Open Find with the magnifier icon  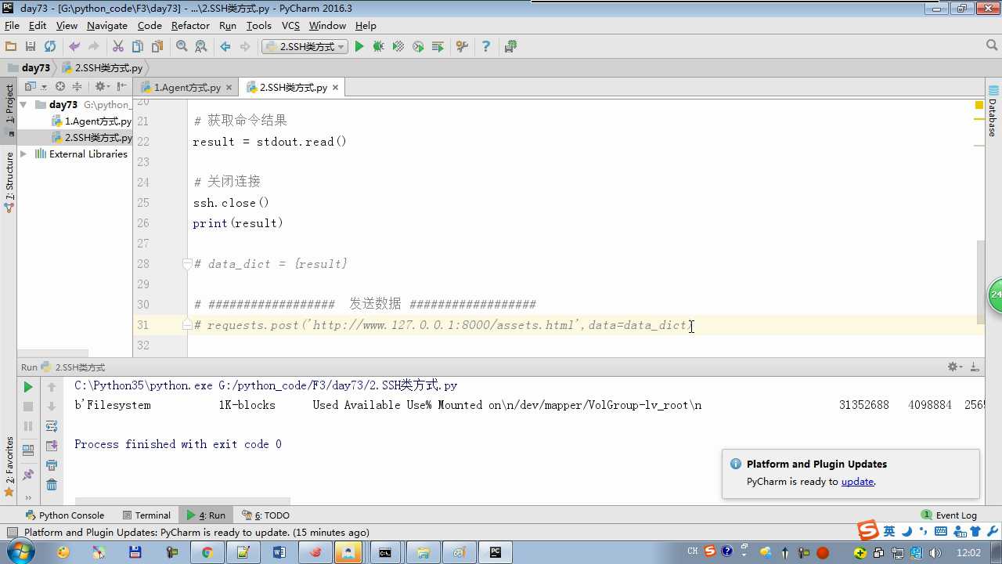[x=182, y=47]
